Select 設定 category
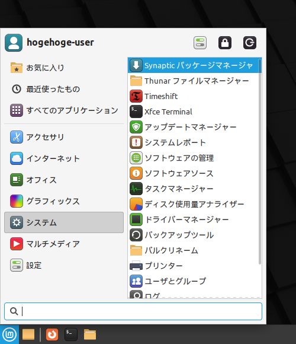 click(64, 265)
